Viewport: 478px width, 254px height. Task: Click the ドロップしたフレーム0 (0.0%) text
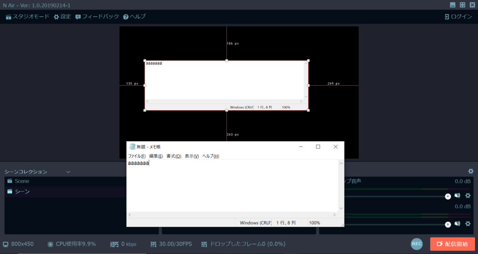[248, 244]
